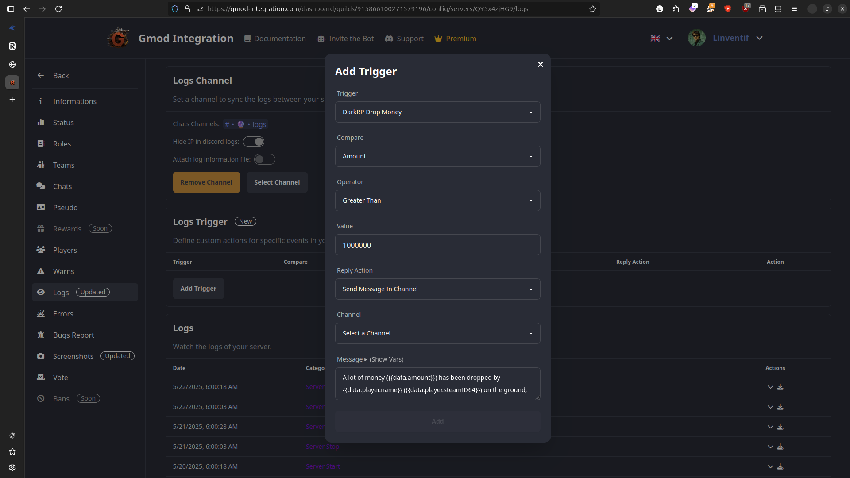Open the Teams sidebar item
The height and width of the screenshot is (478, 850).
(x=85, y=165)
